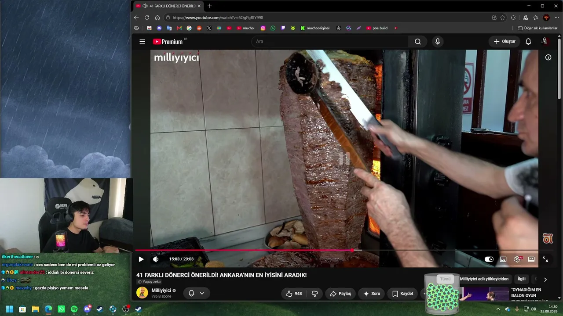This screenshot has width=563, height=316.
Task: Open browser extensions puzzle icon
Action: coord(513,18)
